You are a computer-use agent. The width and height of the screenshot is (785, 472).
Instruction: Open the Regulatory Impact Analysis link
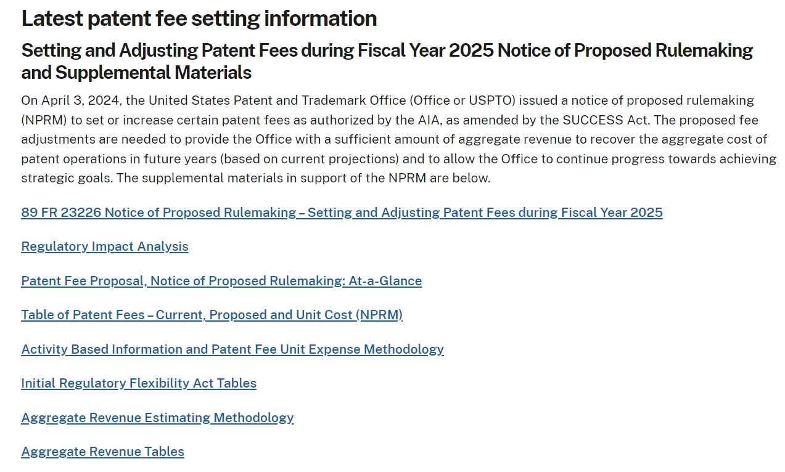(x=105, y=246)
